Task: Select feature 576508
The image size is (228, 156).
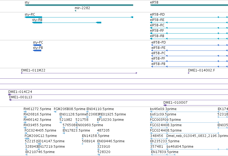Action: tap(63, 128)
